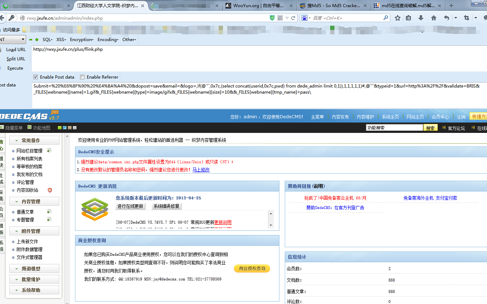
Task: Select the green skin color swatch
Action: 60,128
